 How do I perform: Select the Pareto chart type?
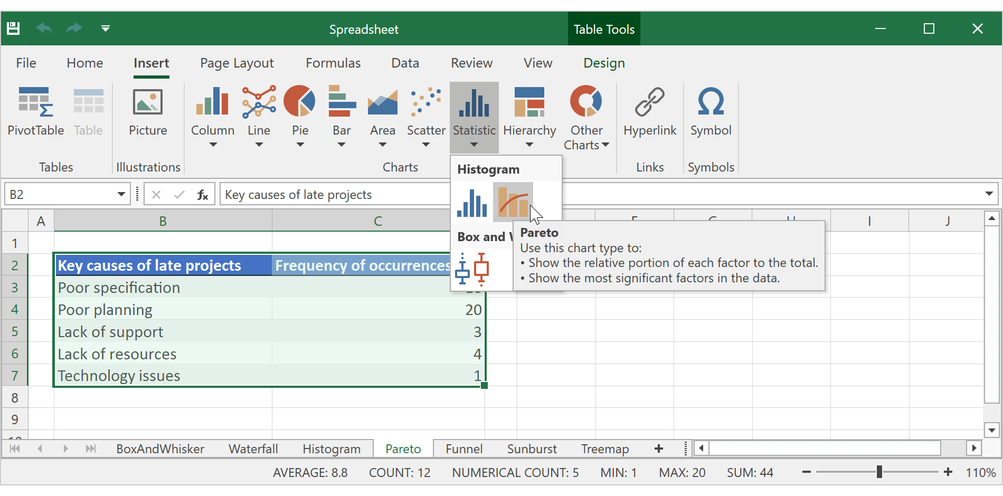tap(513, 202)
